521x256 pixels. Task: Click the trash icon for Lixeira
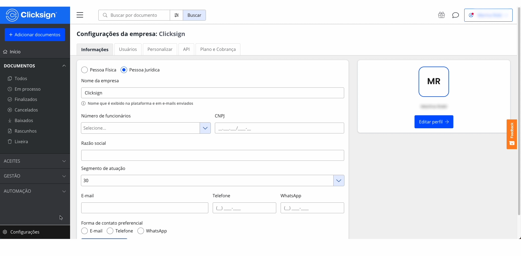point(10,142)
